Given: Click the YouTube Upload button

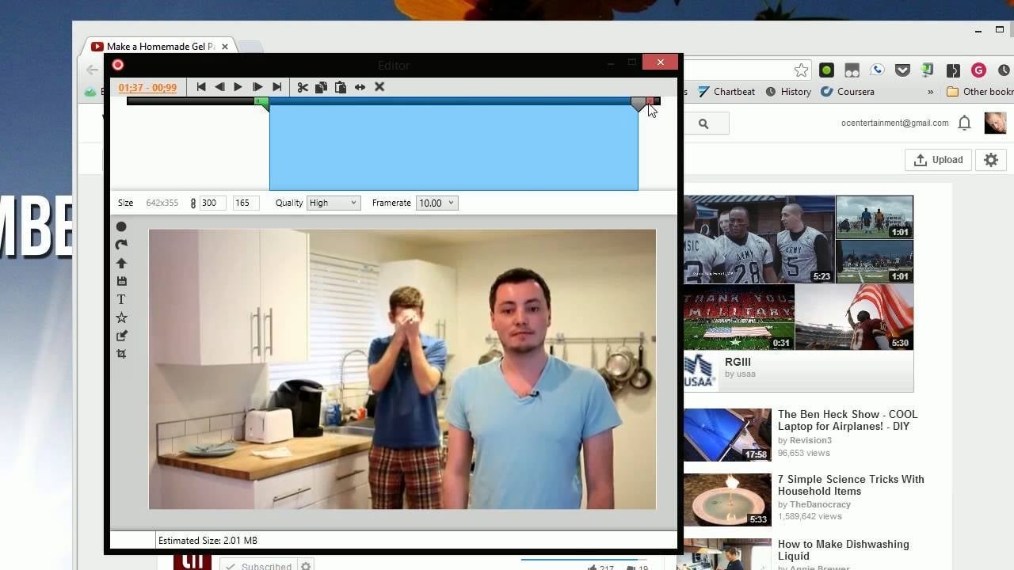Looking at the screenshot, I should (938, 160).
